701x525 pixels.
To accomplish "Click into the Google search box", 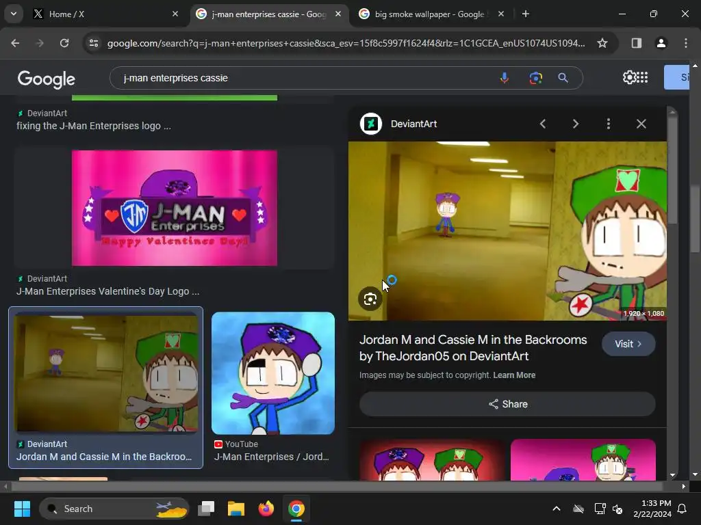I will tap(304, 78).
